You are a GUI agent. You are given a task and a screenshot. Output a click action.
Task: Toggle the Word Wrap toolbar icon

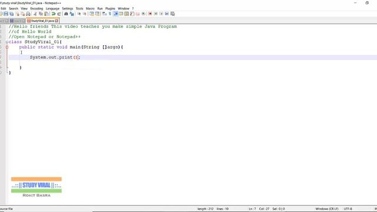click(104, 14)
